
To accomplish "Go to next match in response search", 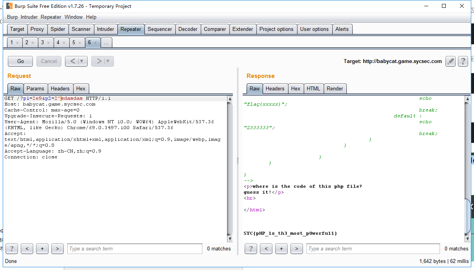I will tap(297, 248).
